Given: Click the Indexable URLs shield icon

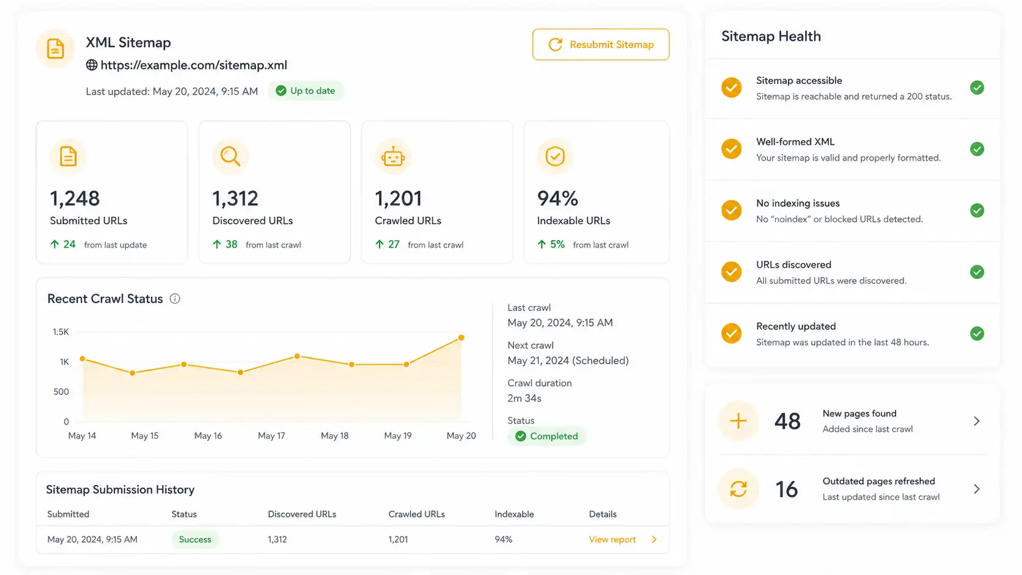Looking at the screenshot, I should coord(555,156).
